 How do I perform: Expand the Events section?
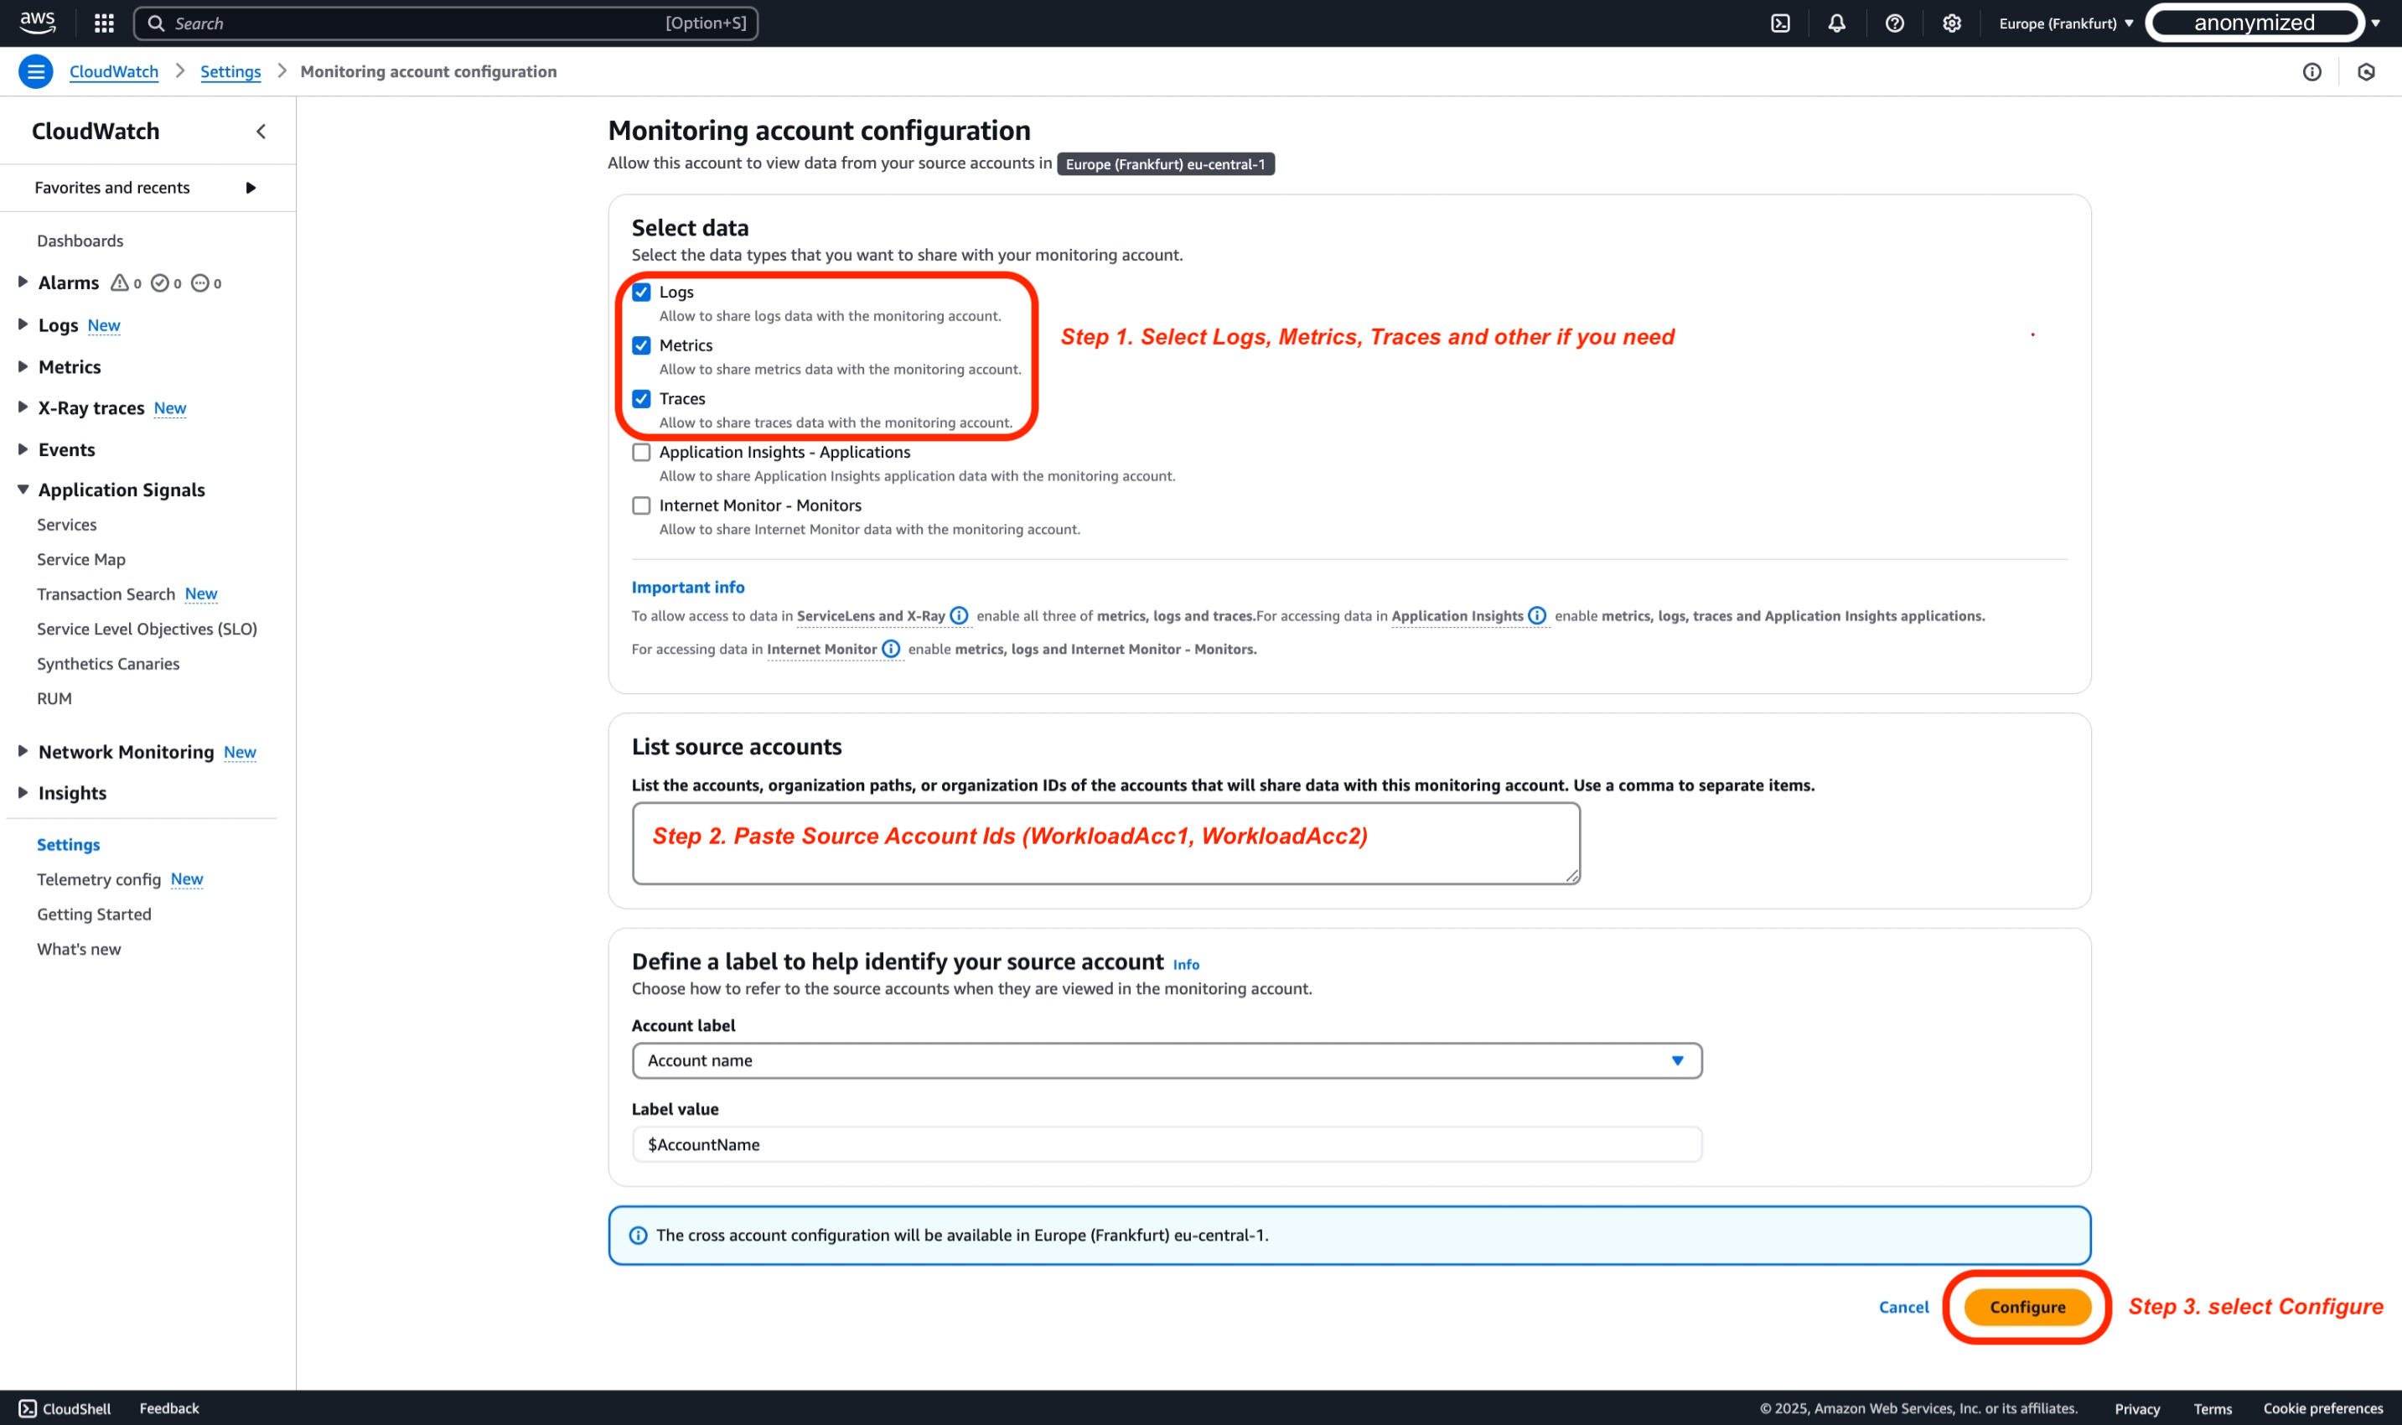point(23,448)
